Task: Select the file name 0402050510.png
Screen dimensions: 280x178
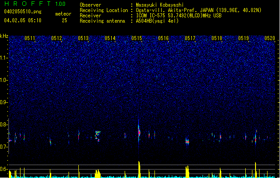Action: tap(23, 12)
